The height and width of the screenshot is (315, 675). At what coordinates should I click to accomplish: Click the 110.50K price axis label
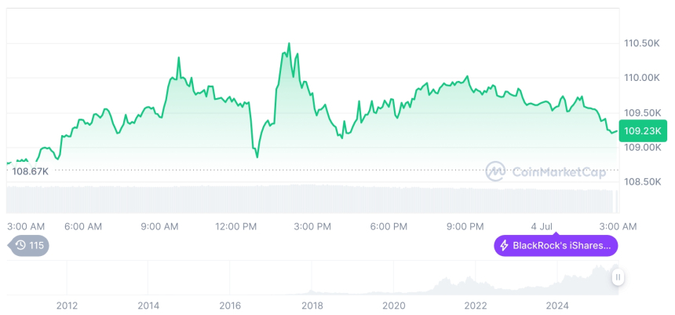[641, 43]
